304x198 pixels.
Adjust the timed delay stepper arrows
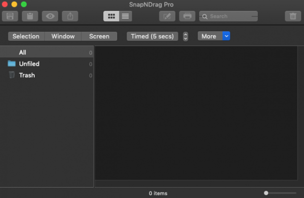pos(186,36)
